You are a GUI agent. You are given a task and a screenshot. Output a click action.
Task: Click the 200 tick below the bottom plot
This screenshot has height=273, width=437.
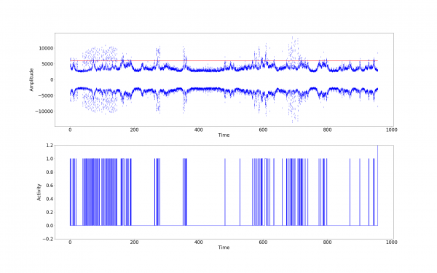point(134,242)
